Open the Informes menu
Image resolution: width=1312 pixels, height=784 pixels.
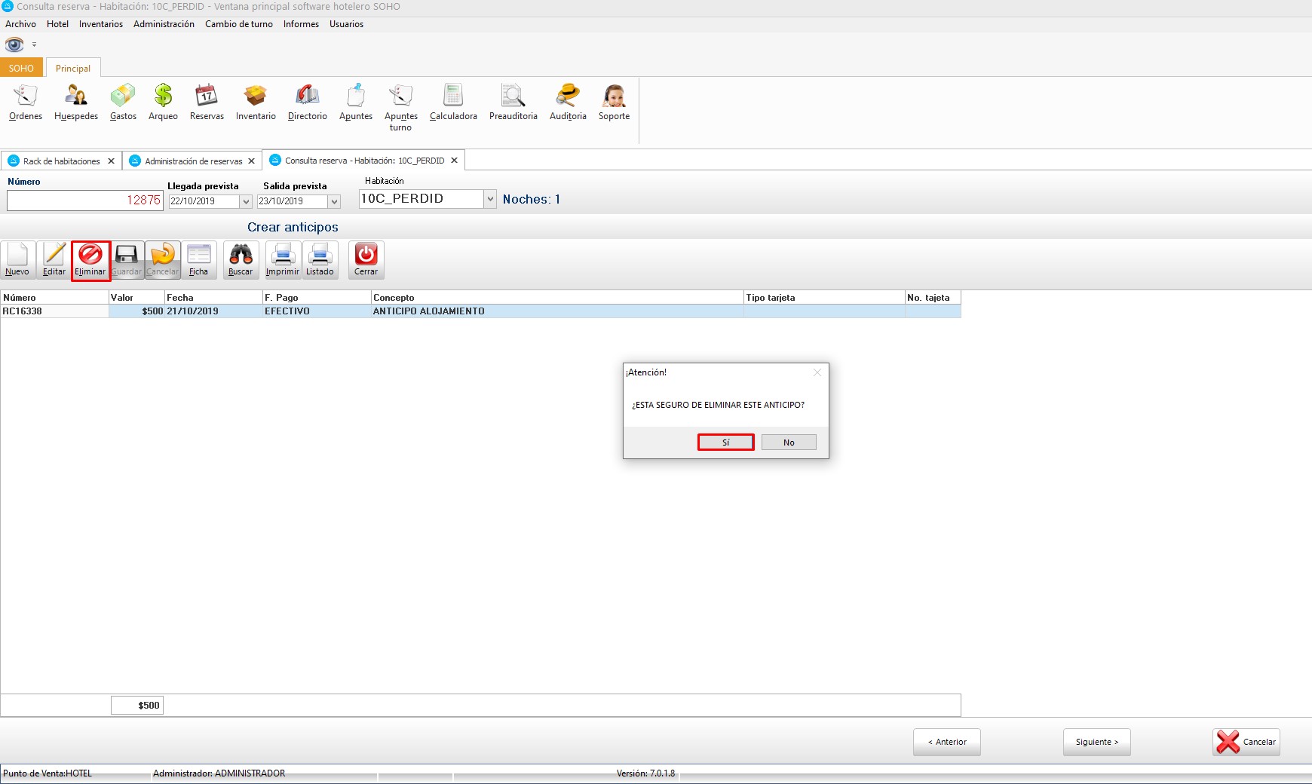coord(301,24)
